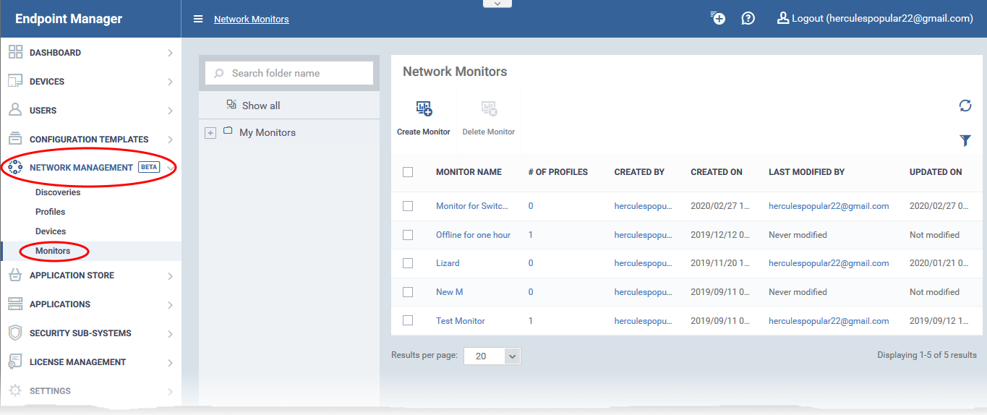This screenshot has width=987, height=415.
Task: Open Profiles under Network Management
Action: click(x=51, y=212)
